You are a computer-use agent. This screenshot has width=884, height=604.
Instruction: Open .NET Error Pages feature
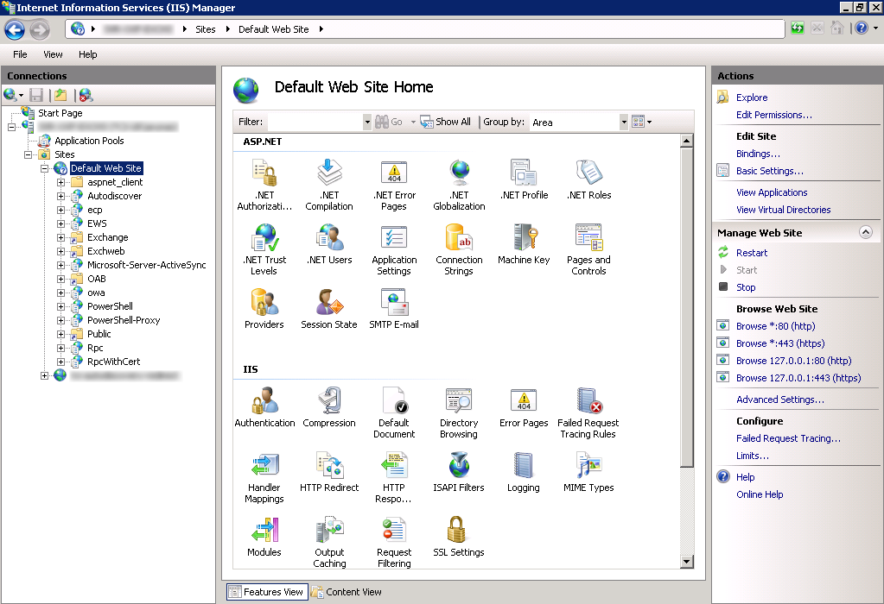pos(394,185)
